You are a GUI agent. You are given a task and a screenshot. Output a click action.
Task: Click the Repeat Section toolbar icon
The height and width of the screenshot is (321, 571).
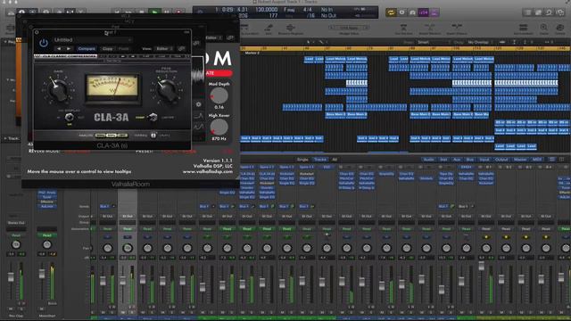point(430,29)
